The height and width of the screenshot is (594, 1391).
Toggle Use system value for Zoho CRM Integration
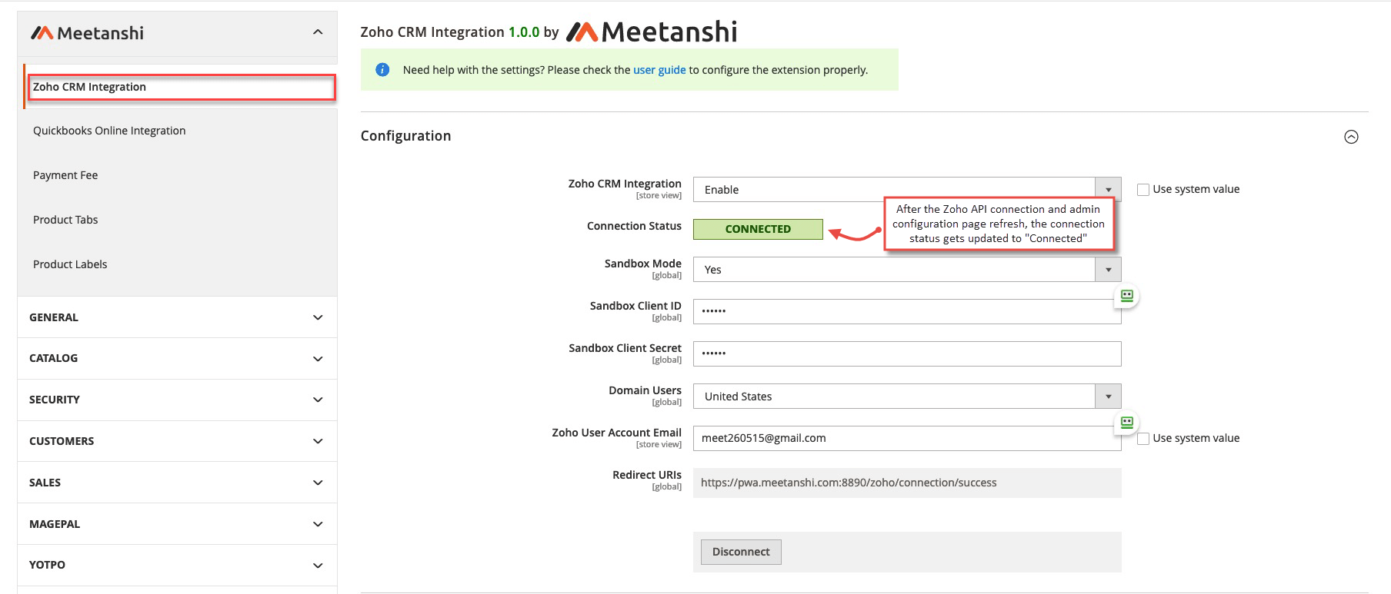point(1143,190)
